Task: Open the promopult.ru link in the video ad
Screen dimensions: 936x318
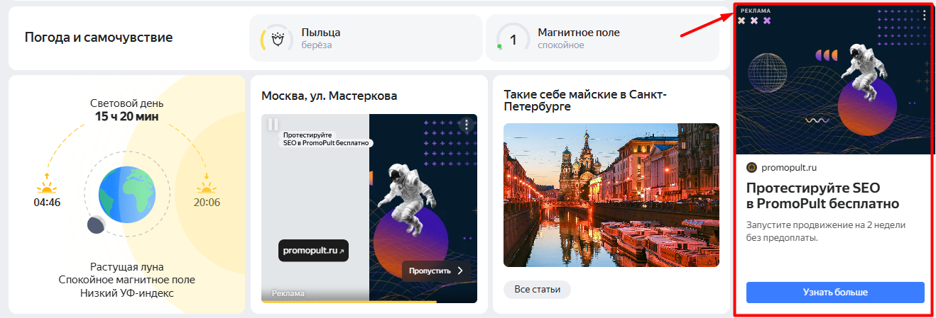Action: click(313, 251)
